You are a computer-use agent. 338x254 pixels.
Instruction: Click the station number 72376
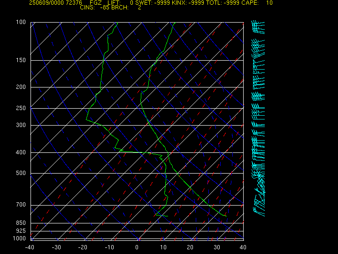[x=74, y=3]
